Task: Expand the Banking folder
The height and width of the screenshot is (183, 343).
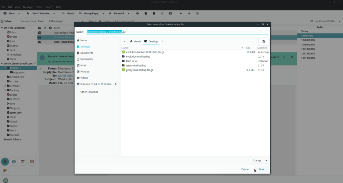Action: point(5,90)
